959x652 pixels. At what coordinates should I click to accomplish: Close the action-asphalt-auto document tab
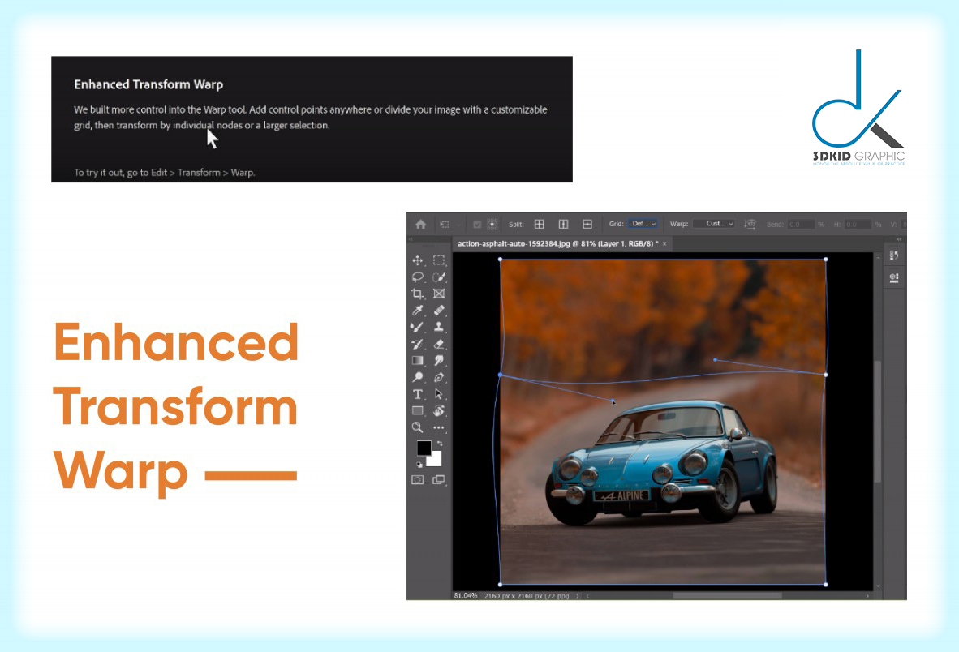coord(664,244)
